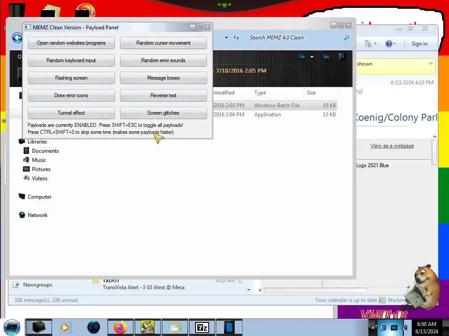Open the 7-Zip taskbar icon
This screenshot has width=449, height=336.
pyautogui.click(x=202, y=327)
